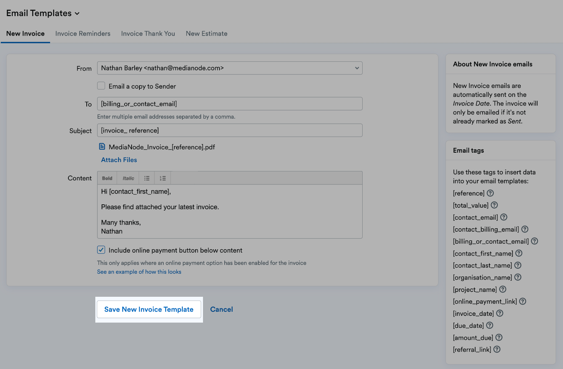Viewport: 563px width, 369px height.
Task: Go to the New Estimate tab
Action: [206, 34]
